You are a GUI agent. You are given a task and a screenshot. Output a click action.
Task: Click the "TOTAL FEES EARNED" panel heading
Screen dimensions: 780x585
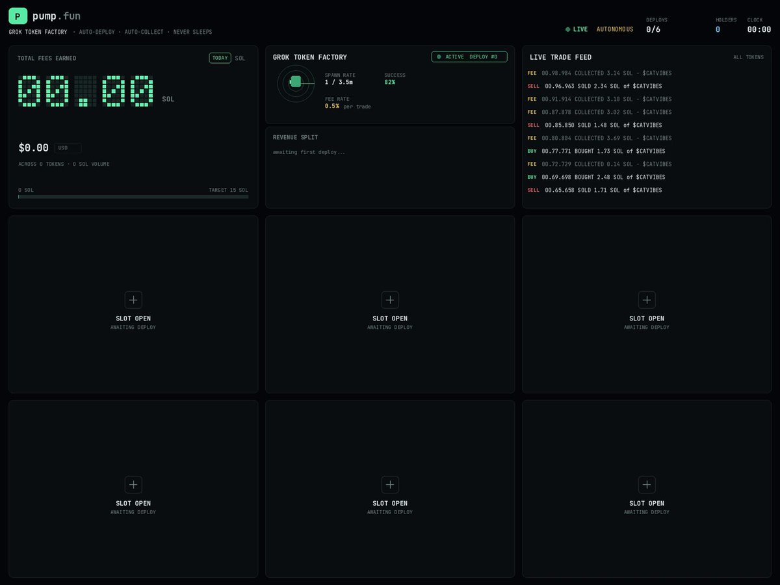(x=47, y=58)
